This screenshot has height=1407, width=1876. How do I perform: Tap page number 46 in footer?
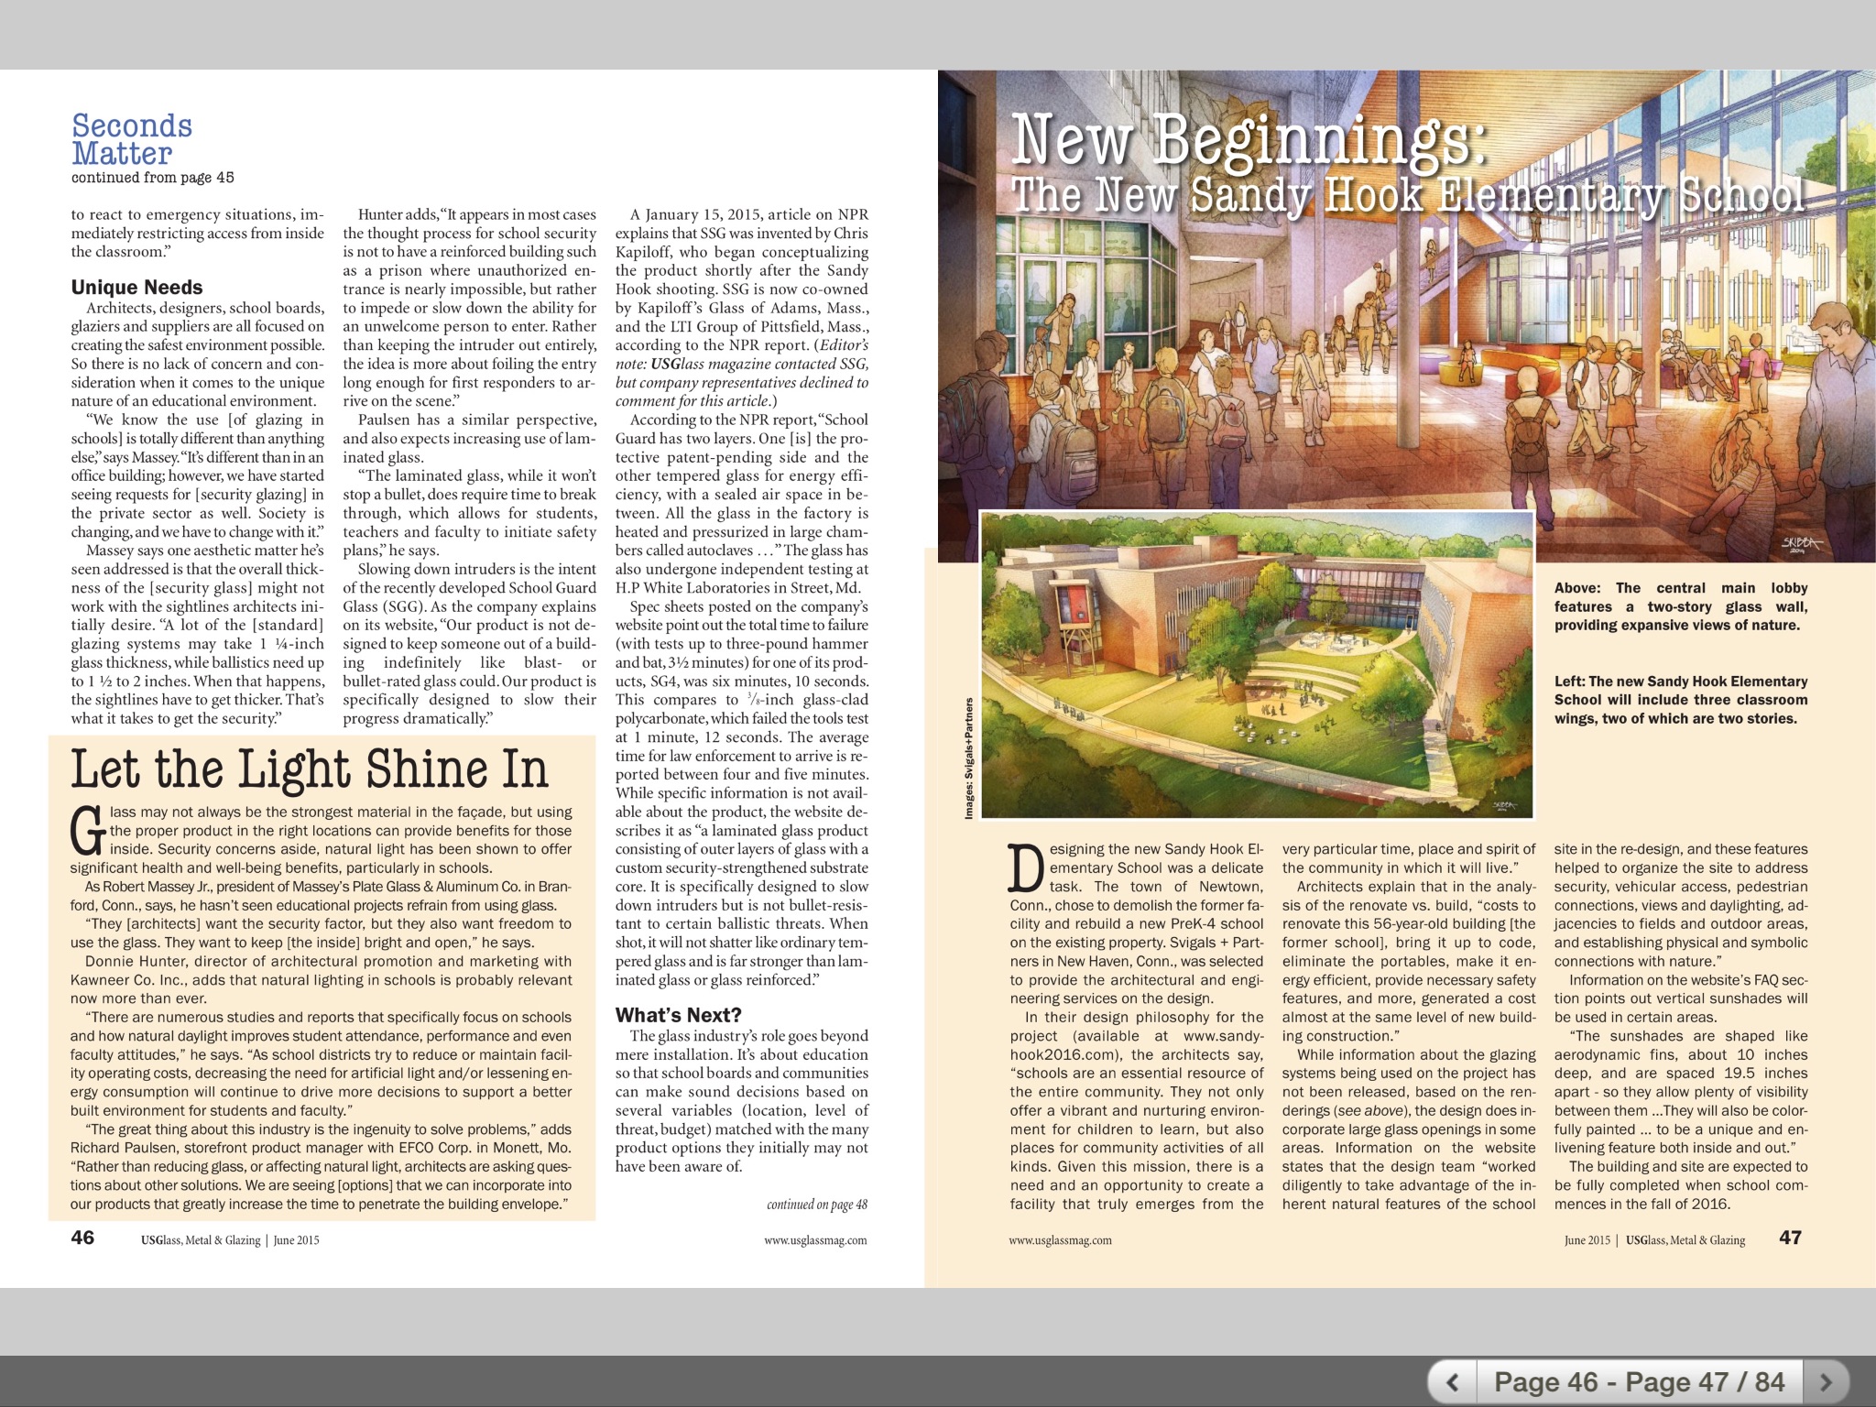pos(82,1238)
